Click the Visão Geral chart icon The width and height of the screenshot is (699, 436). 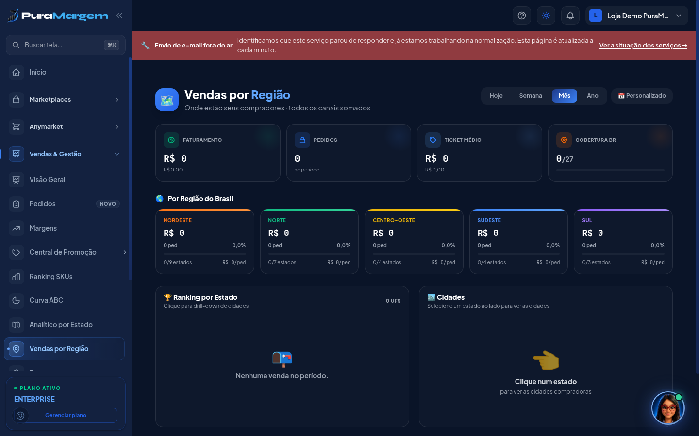tap(16, 180)
